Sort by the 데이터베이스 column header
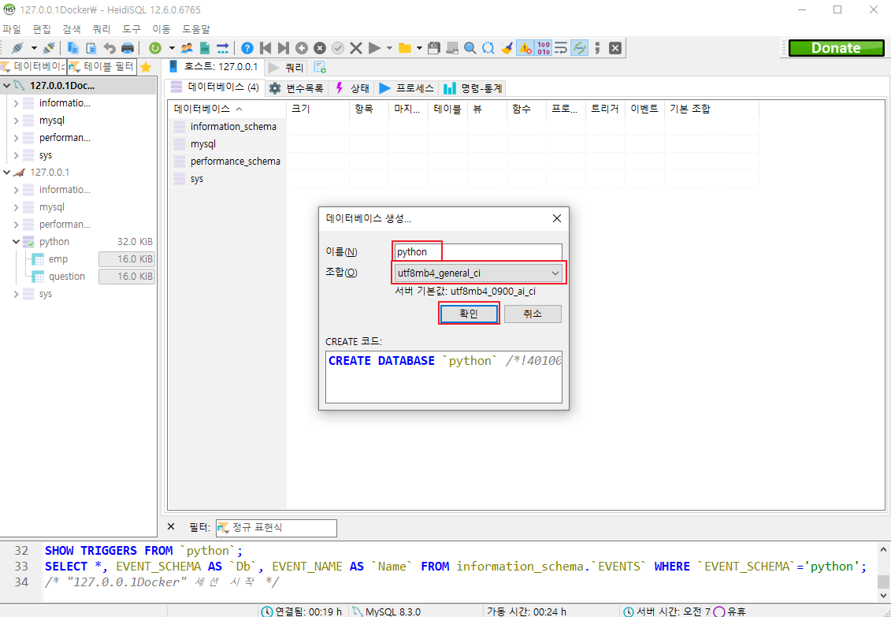891x617 pixels. [228, 109]
